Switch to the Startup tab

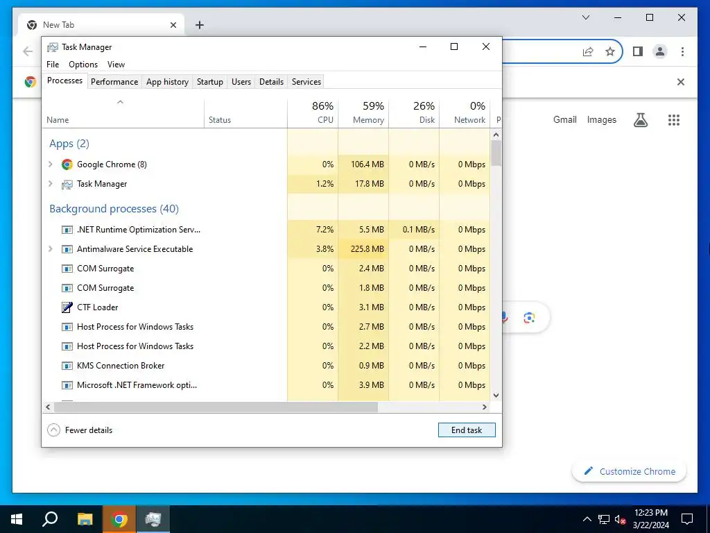click(209, 82)
